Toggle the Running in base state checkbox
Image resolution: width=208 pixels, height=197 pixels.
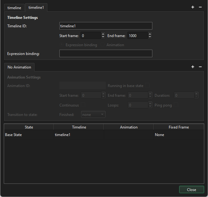pyautogui.click(x=147, y=86)
